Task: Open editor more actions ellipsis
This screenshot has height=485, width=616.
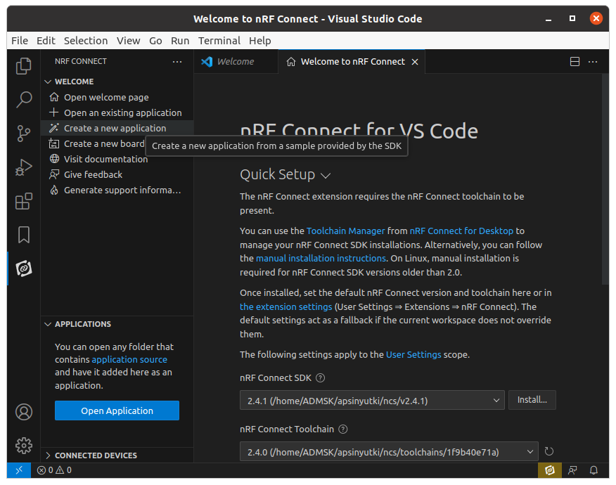Action: point(593,62)
